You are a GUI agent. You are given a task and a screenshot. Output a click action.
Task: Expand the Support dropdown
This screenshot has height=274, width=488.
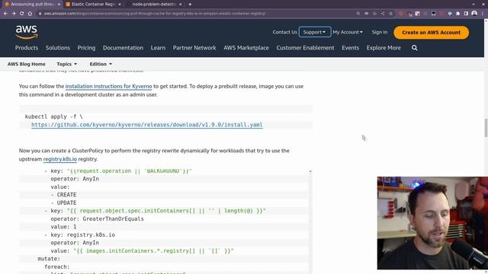tap(315, 32)
